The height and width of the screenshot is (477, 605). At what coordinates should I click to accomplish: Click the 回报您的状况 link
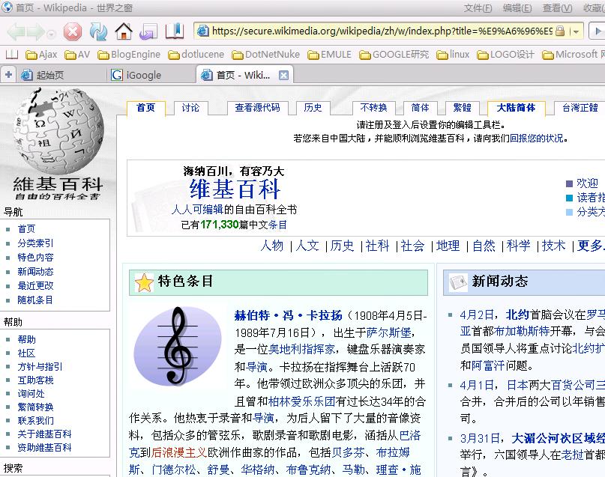(x=537, y=139)
